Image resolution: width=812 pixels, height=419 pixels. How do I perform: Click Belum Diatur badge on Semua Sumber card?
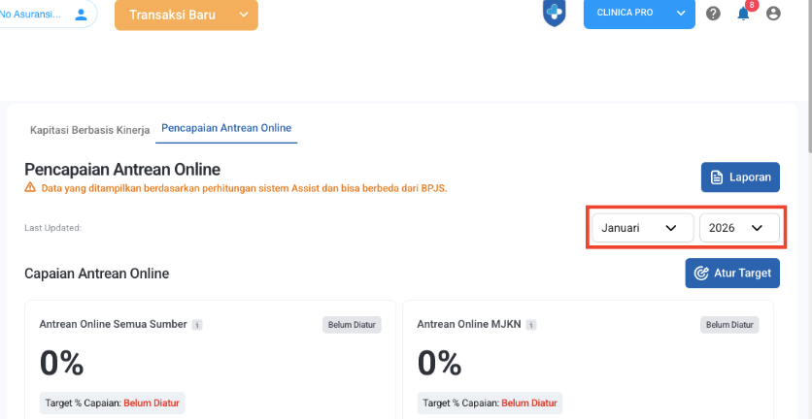click(352, 325)
